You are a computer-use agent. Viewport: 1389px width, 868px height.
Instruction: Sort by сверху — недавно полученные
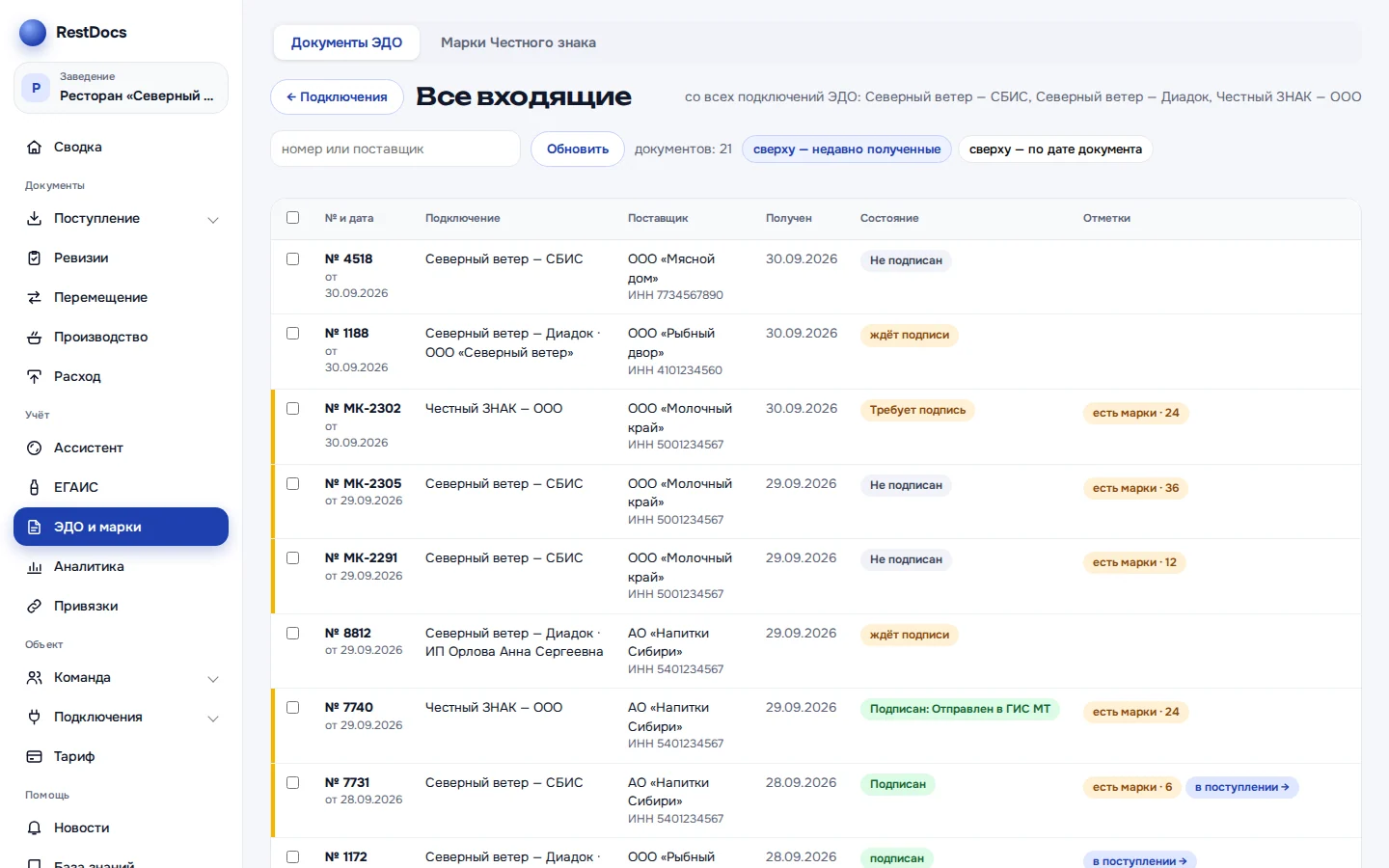point(847,149)
